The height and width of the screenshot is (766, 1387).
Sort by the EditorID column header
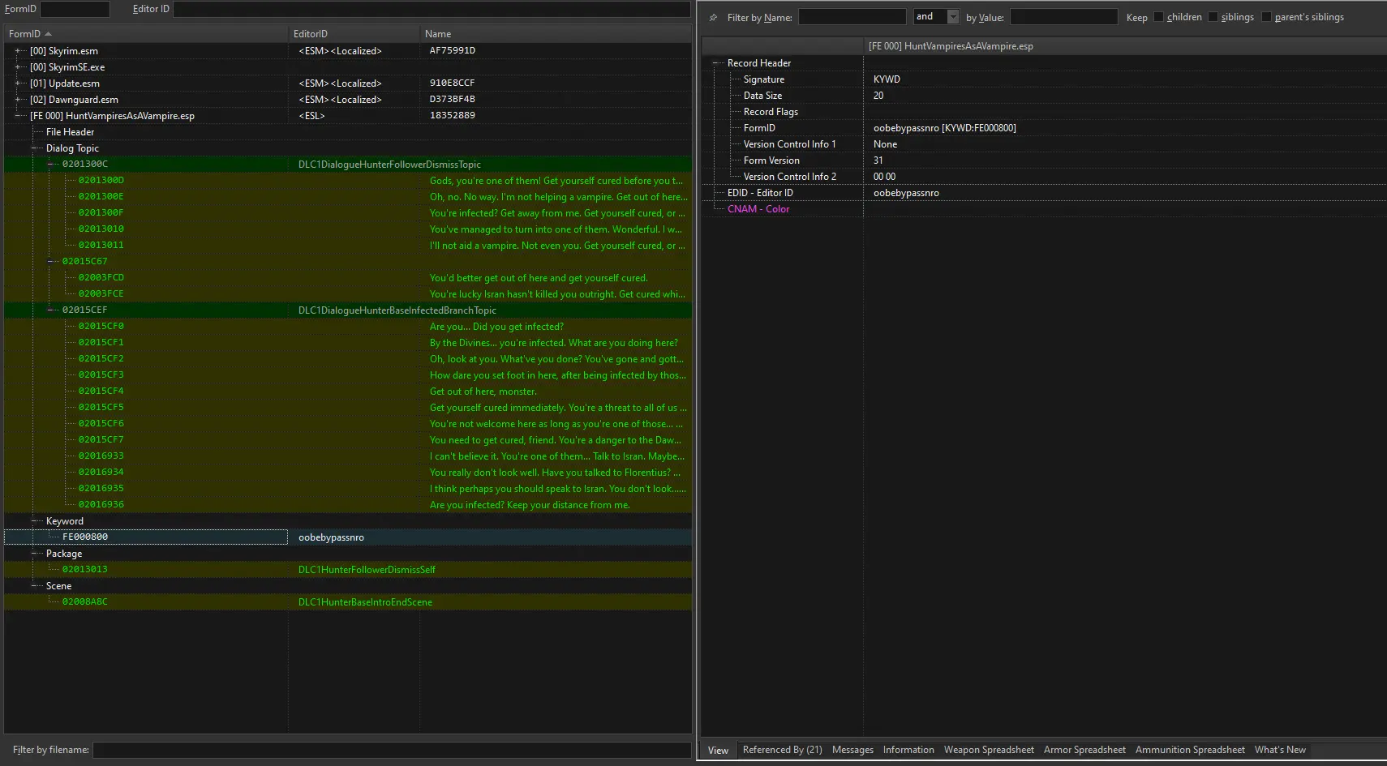point(354,34)
